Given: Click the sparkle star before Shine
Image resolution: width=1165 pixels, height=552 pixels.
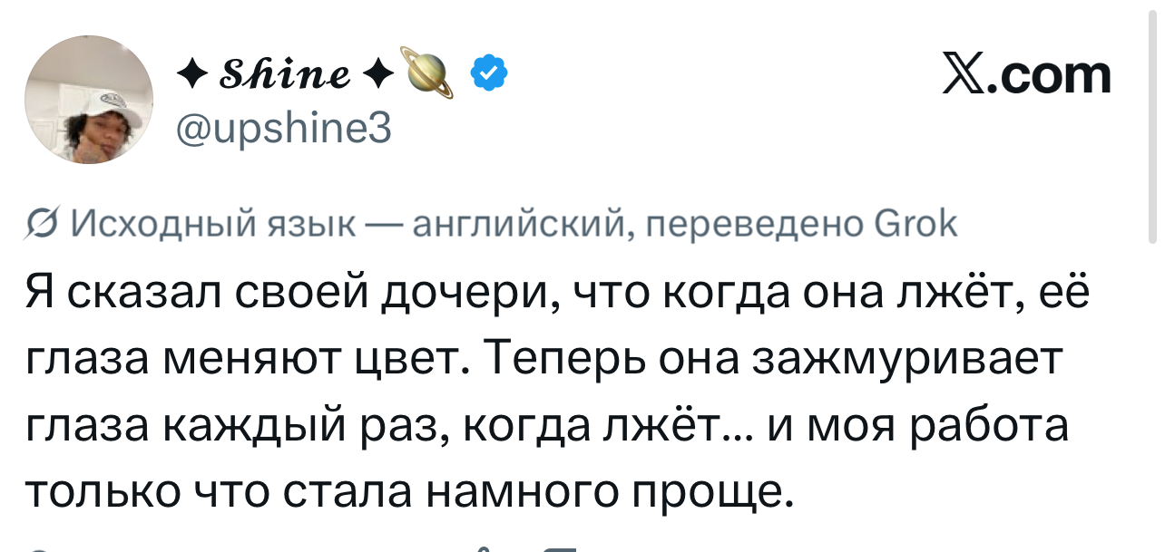Looking at the screenshot, I should (x=190, y=76).
